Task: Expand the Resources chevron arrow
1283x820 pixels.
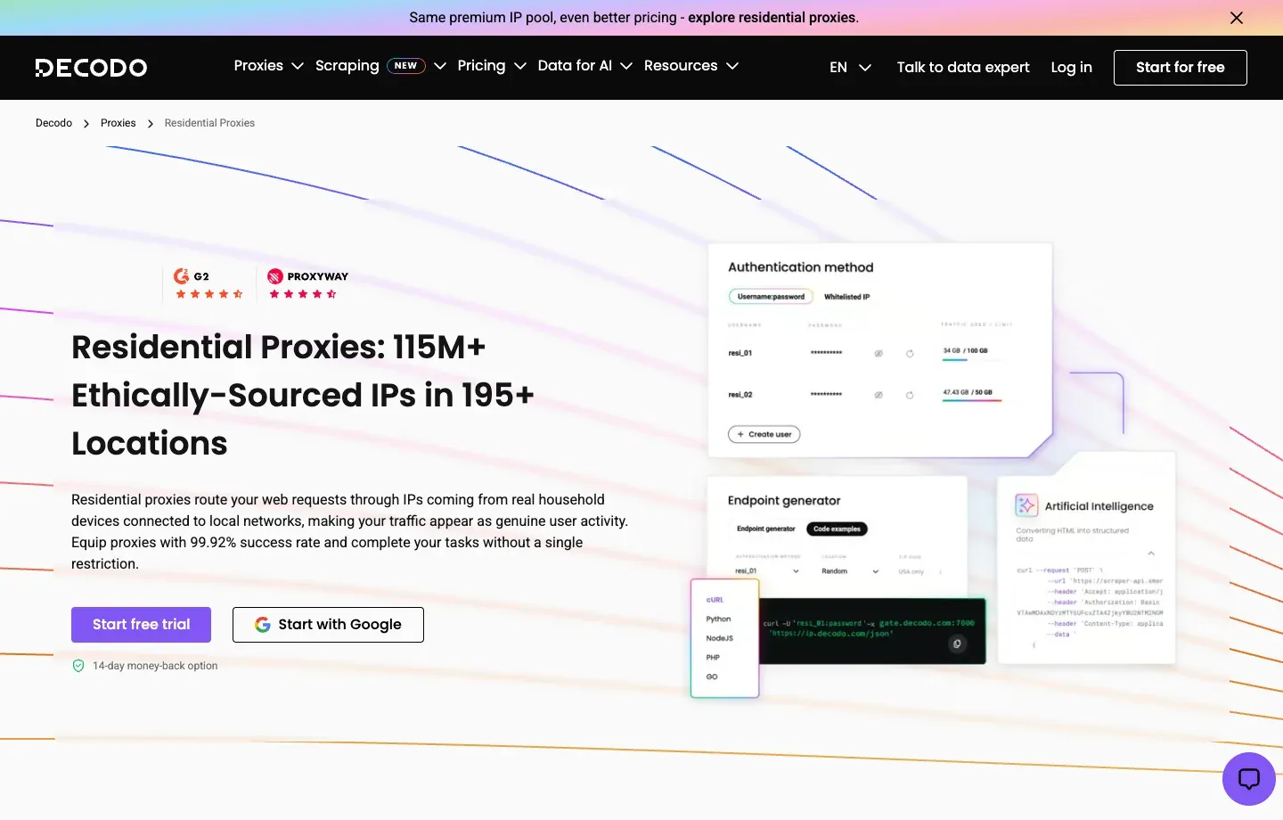Action: pyautogui.click(x=732, y=66)
